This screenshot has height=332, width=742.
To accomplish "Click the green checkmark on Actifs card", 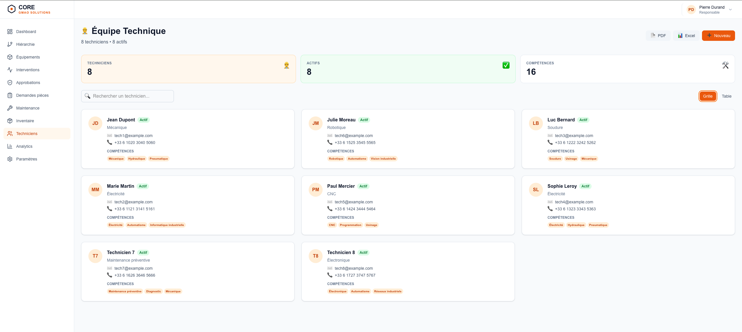I will pos(506,65).
